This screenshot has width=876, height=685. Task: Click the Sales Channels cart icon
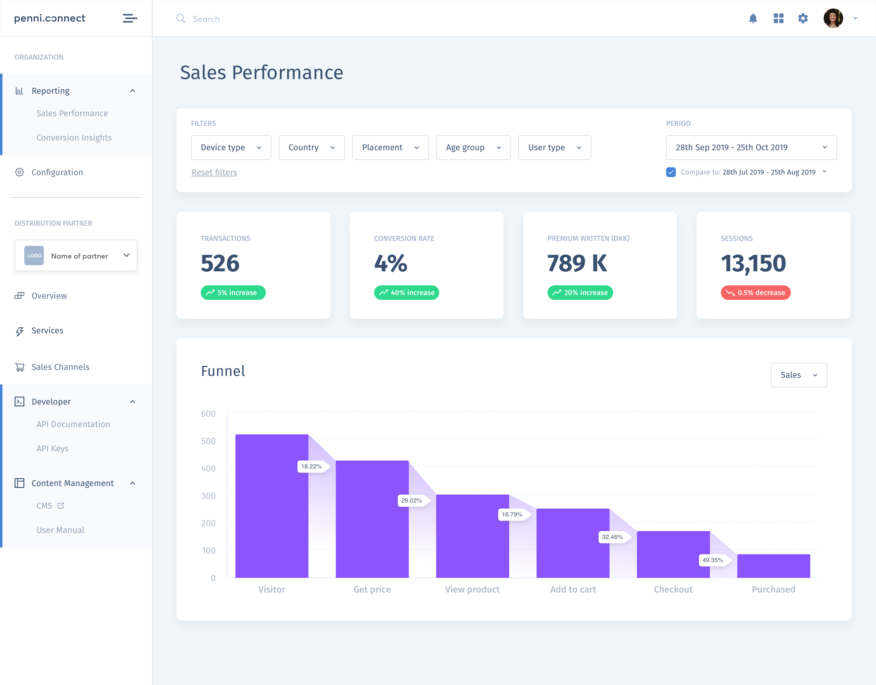[x=19, y=367]
